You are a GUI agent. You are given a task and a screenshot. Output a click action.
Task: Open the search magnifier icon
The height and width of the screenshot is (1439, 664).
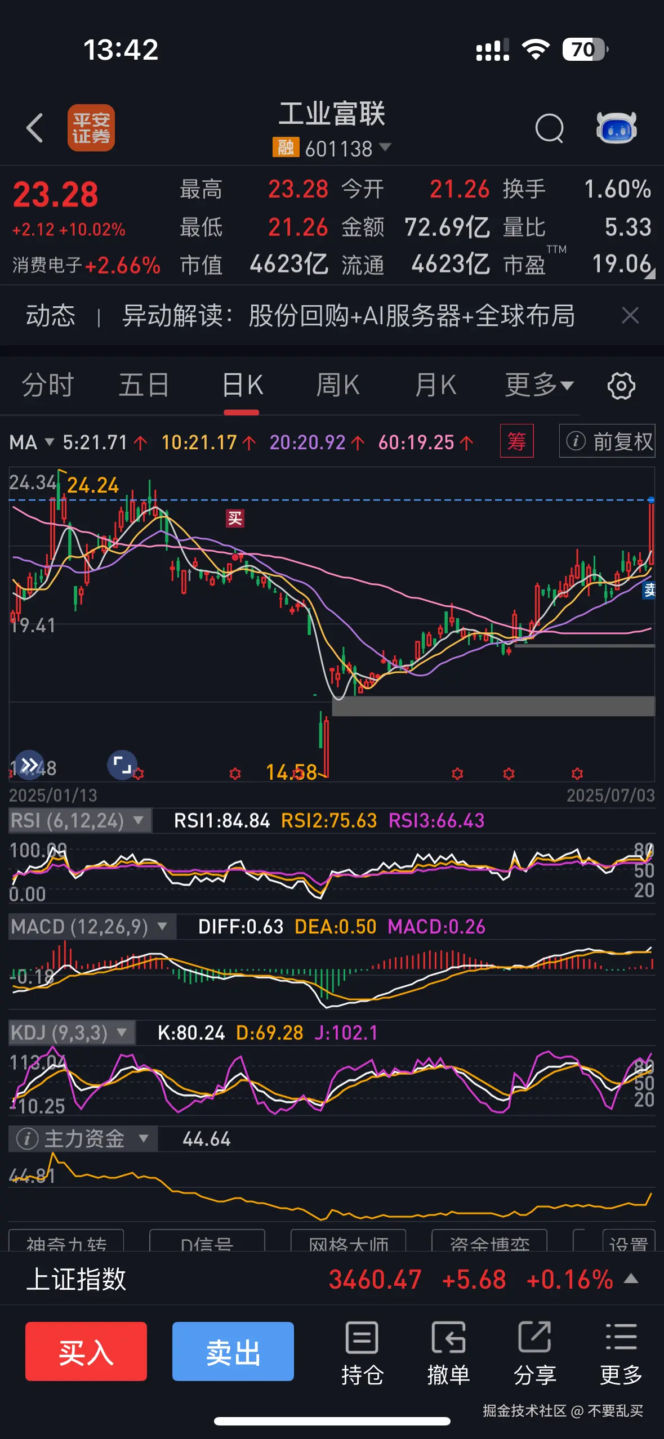(x=549, y=128)
